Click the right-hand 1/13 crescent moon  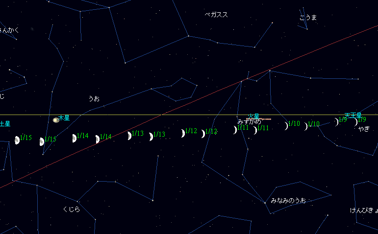151,137
